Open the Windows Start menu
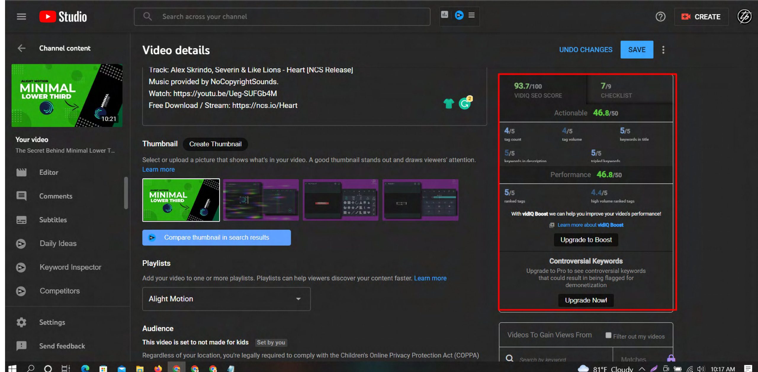The image size is (758, 372). (12, 368)
